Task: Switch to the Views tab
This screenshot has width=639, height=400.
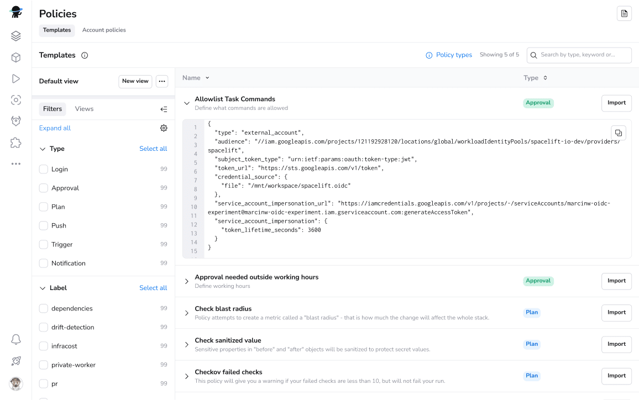Action: point(84,109)
